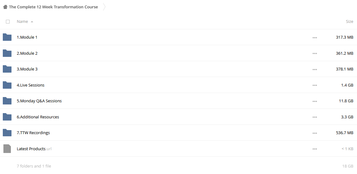The image size is (357, 174).
Task: Click the 1.4 GB size of Live Sessions
Action: 347,85
